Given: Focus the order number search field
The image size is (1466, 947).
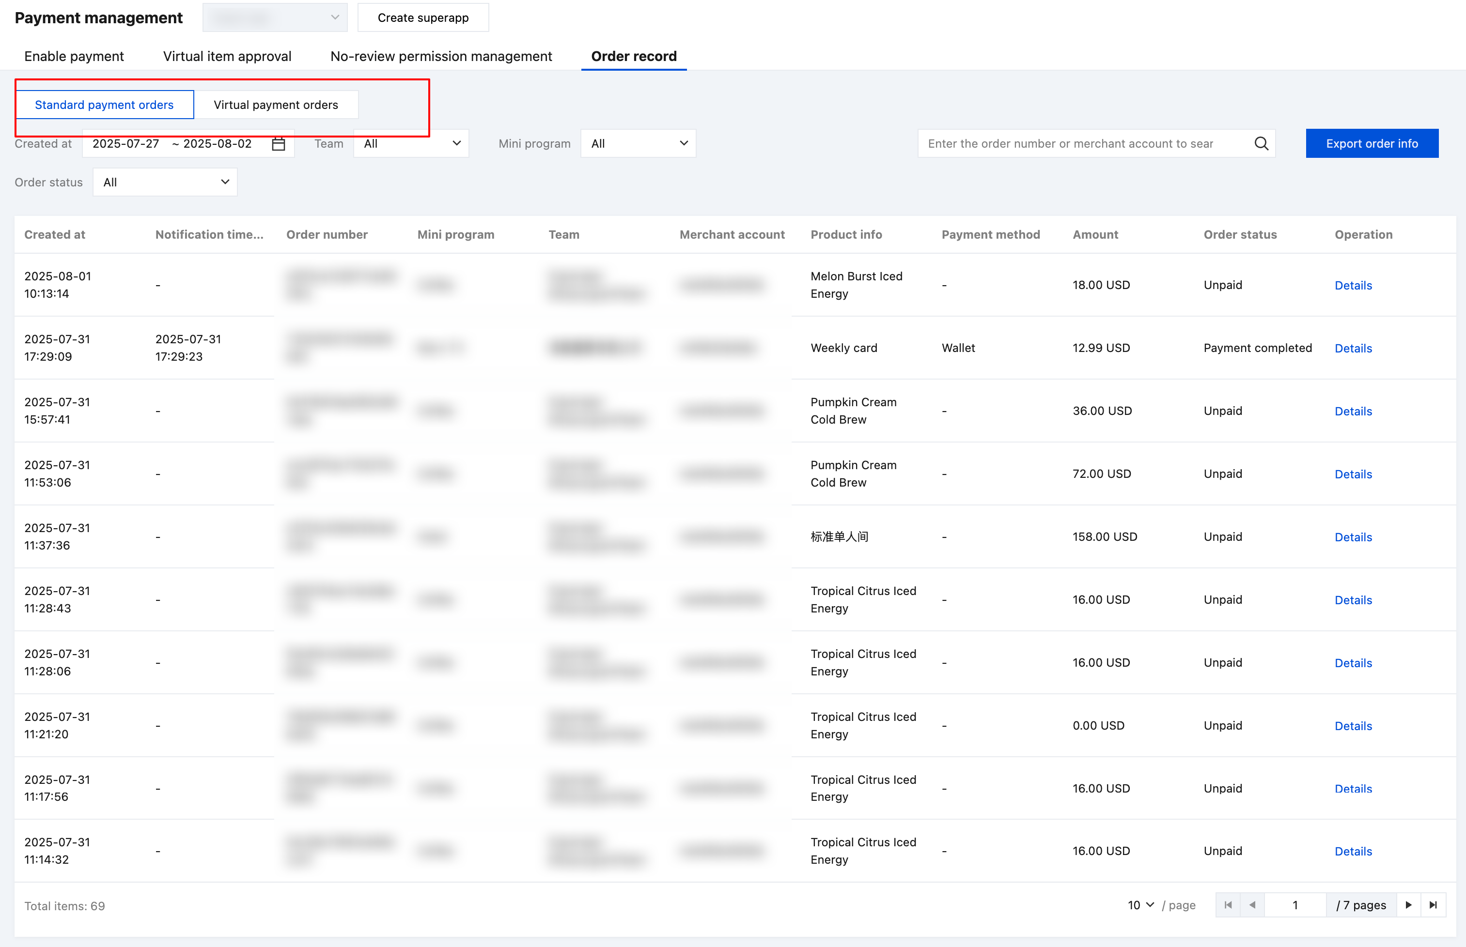Looking at the screenshot, I should click(1083, 144).
